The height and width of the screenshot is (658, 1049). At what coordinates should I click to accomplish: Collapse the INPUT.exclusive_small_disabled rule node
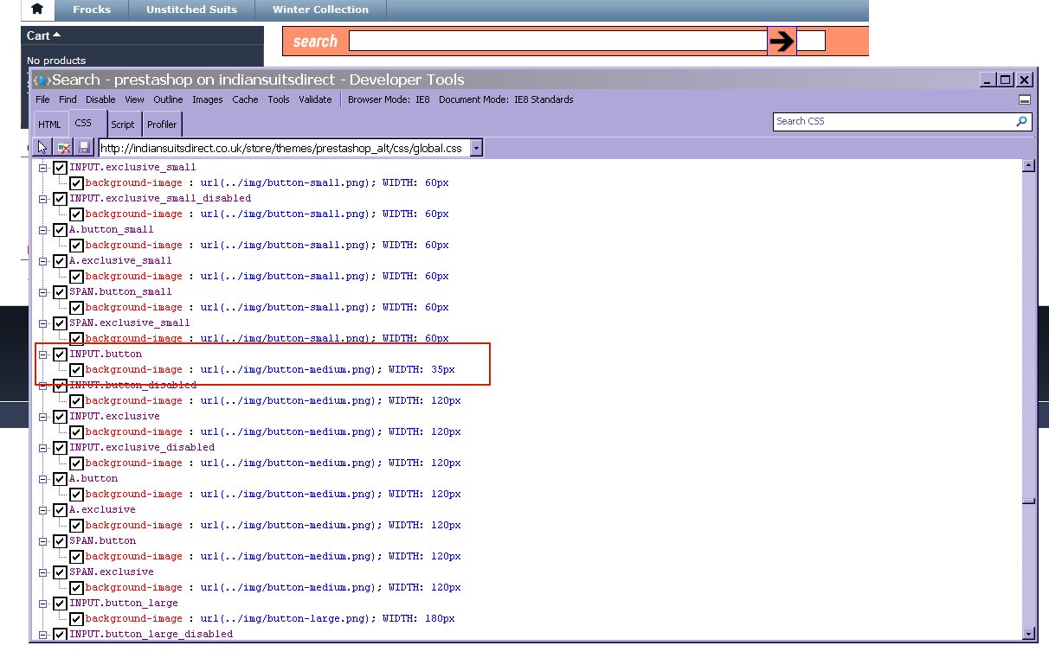pyautogui.click(x=43, y=199)
